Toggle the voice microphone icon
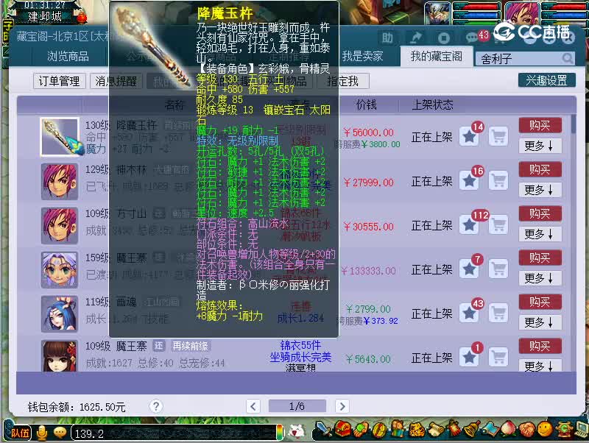The image size is (589, 443). pyautogui.click(x=42, y=433)
